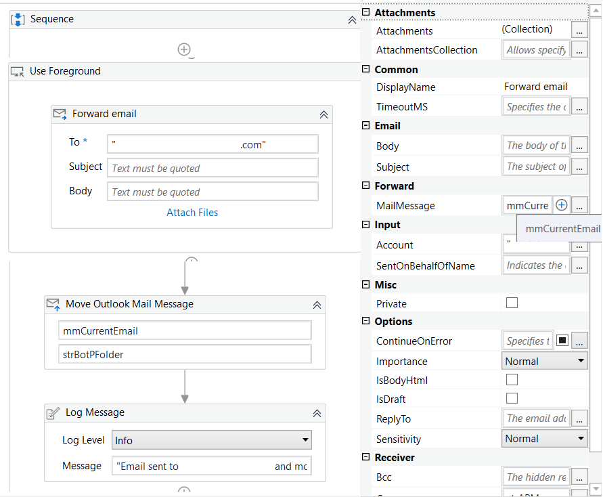Open ellipsis editor for ReplyTo

[579, 418]
